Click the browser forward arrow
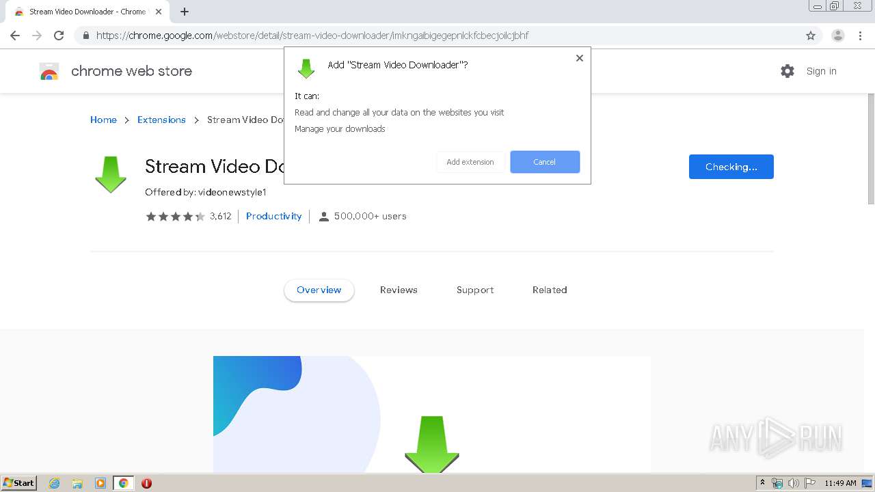Screen dimensions: 875x492 coord(37,36)
